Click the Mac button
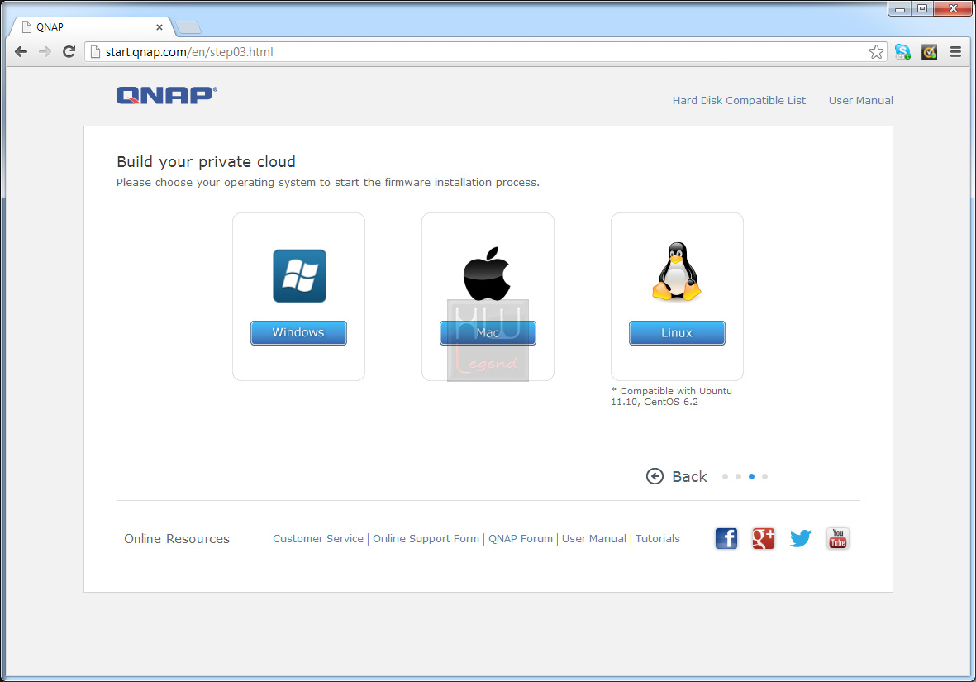Viewport: 976px width, 682px height. coord(488,332)
